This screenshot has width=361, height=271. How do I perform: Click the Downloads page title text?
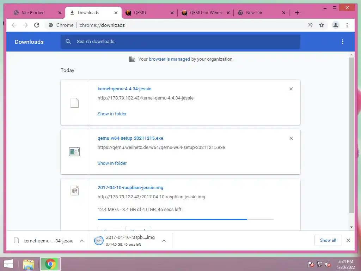29,42
